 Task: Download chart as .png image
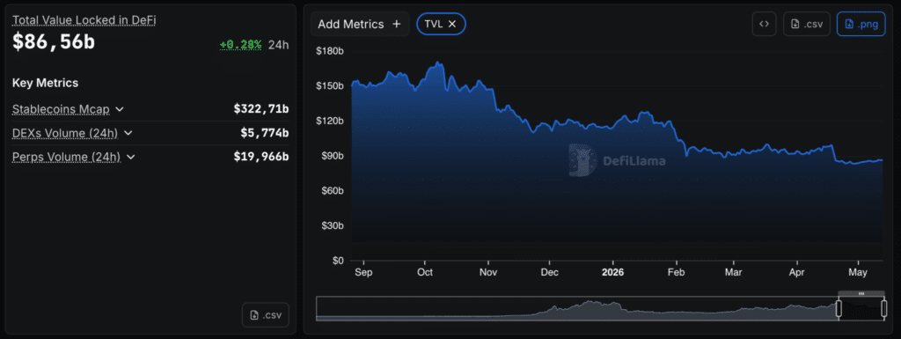coord(861,24)
